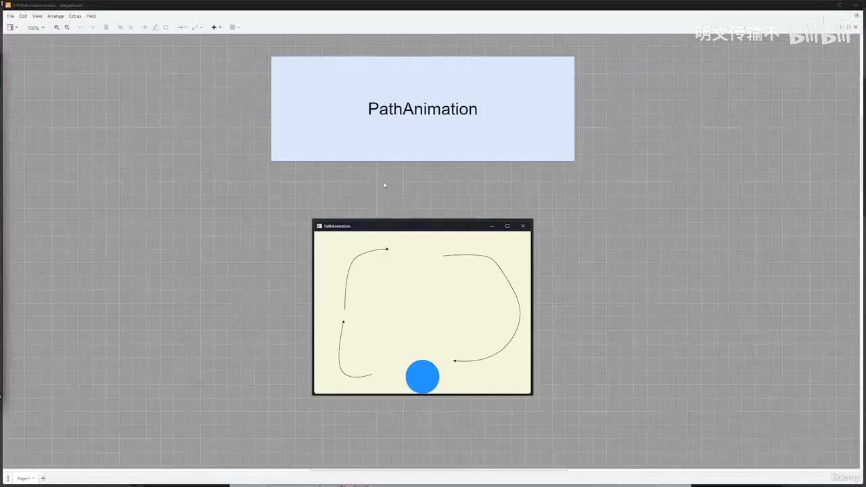866x487 pixels.
Task: Click the undo icon
Action: pyautogui.click(x=81, y=28)
